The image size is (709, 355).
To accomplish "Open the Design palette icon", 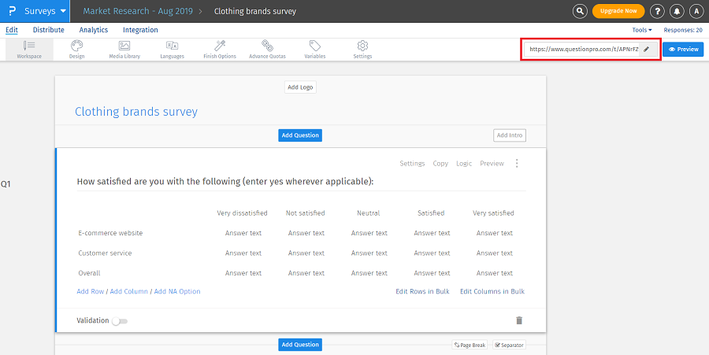I will (76, 46).
